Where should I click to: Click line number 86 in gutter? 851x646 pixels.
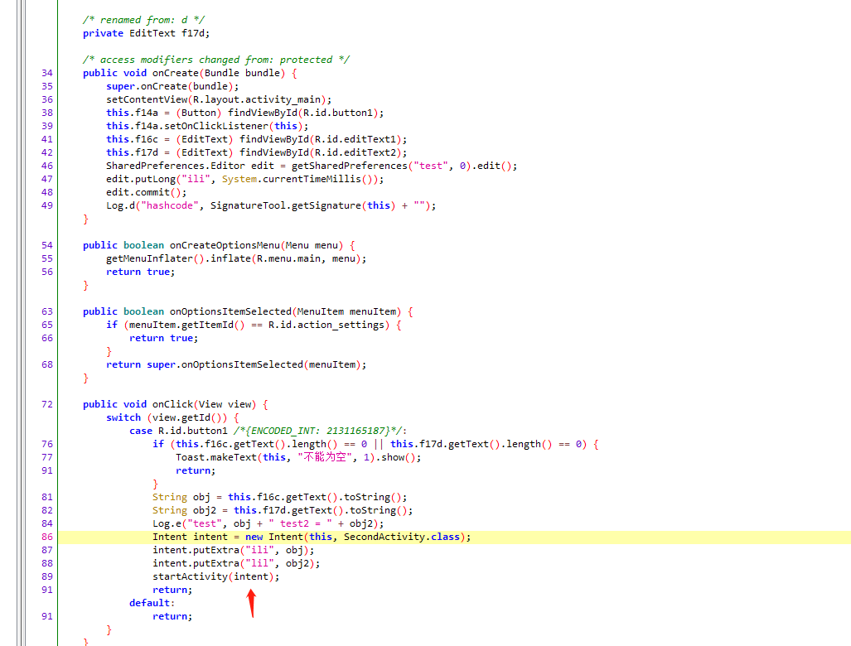46,537
